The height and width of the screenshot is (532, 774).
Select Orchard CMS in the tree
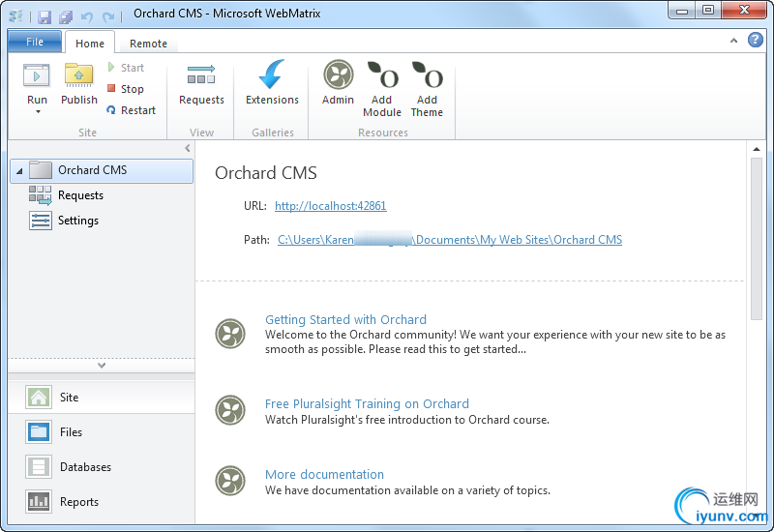click(102, 171)
